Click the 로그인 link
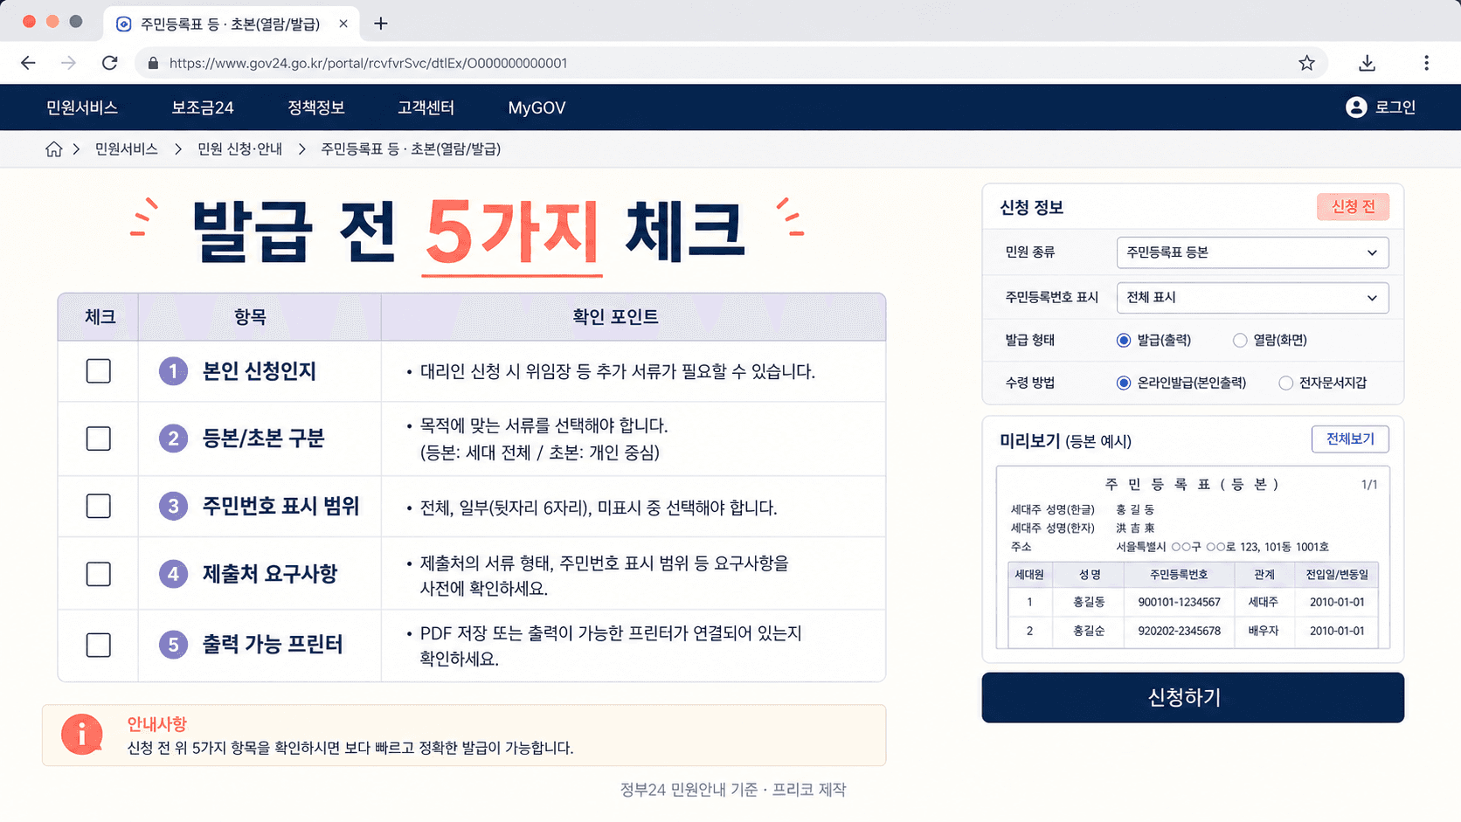The image size is (1461, 822). (x=1395, y=107)
